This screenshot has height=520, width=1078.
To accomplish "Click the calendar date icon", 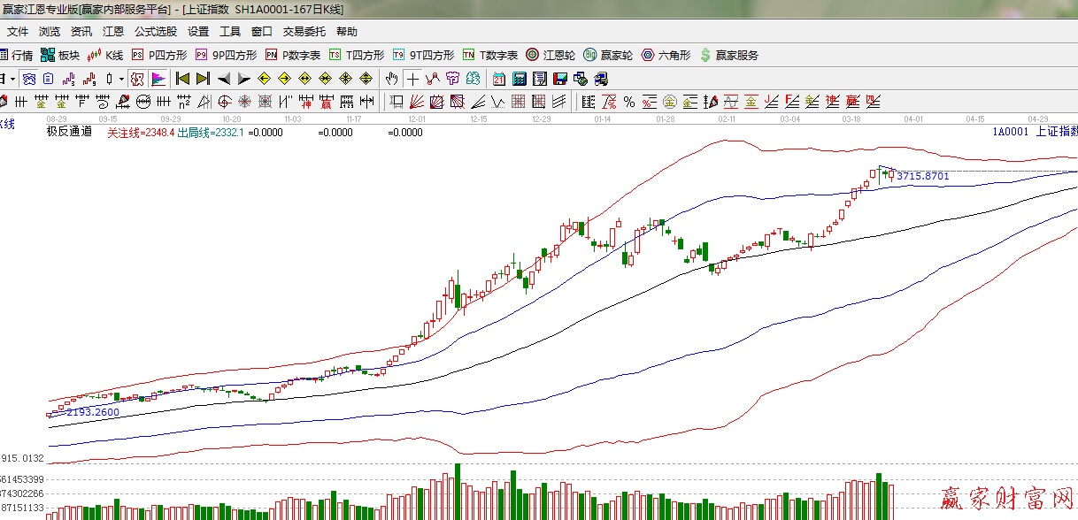I will (499, 79).
